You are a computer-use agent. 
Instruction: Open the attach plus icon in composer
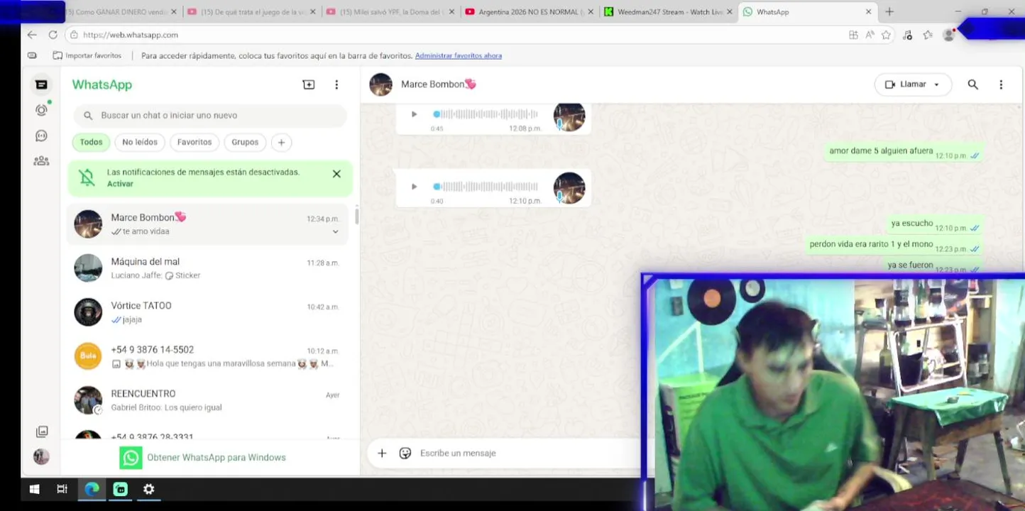pyautogui.click(x=382, y=453)
